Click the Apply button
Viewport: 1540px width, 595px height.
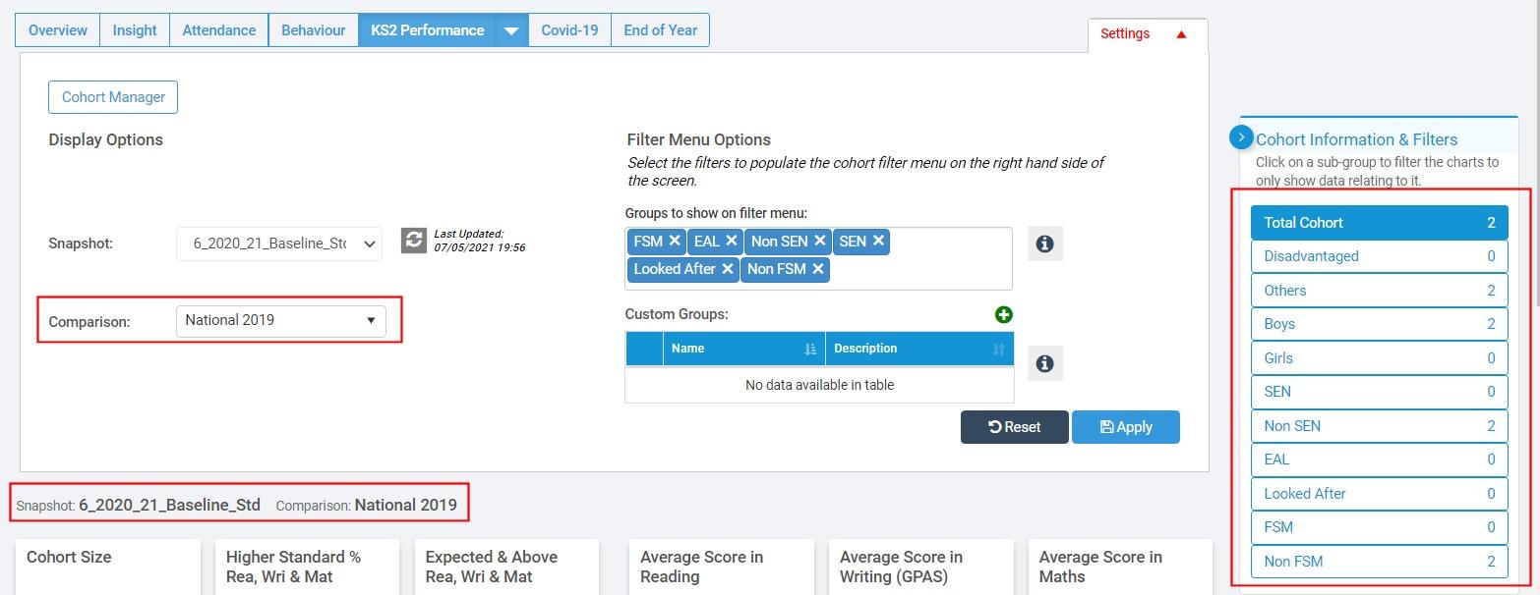1125,427
